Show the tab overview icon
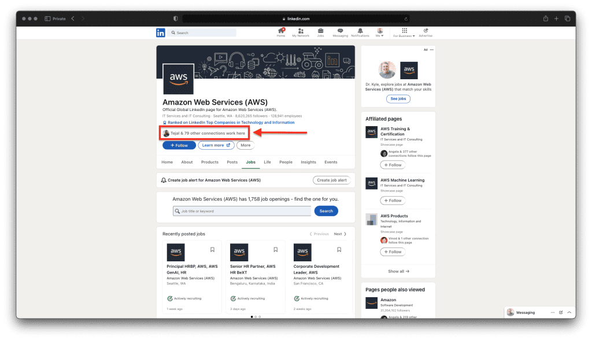Screen dimensions: 592x340 (567, 19)
